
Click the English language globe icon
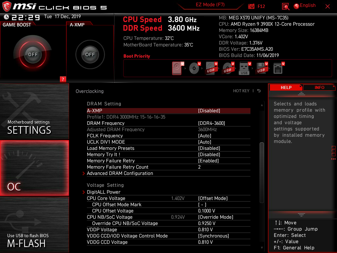(297, 6)
